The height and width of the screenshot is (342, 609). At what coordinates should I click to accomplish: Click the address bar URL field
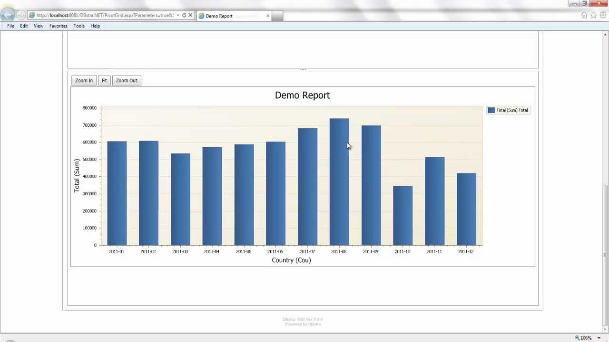pos(105,15)
